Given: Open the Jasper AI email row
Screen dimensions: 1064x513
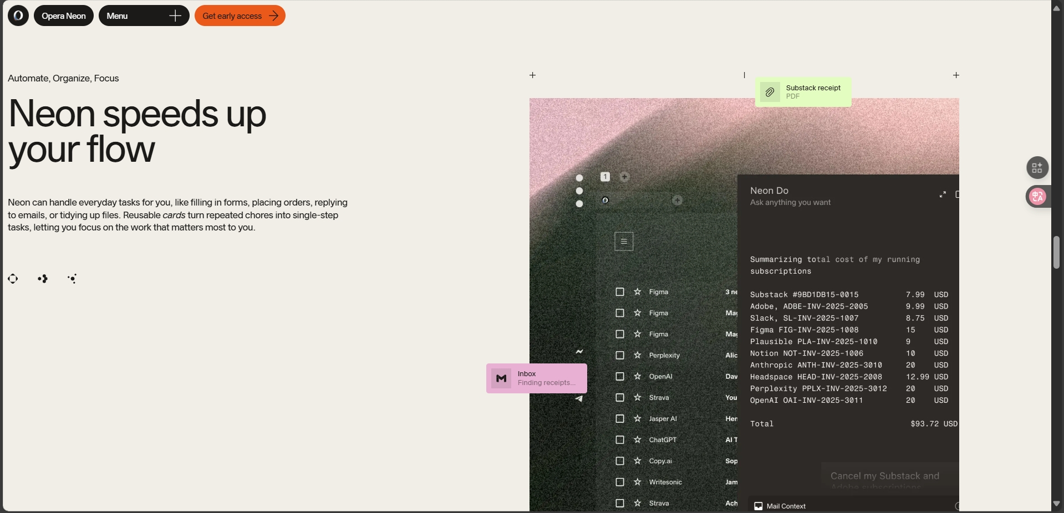Looking at the screenshot, I should (x=676, y=419).
